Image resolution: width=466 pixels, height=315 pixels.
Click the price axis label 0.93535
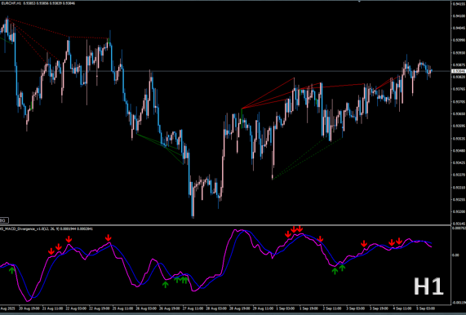[459, 139]
